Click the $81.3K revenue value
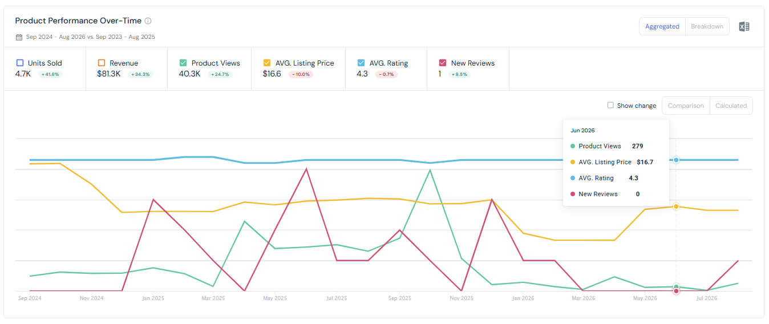The width and height of the screenshot is (769, 324). click(109, 74)
